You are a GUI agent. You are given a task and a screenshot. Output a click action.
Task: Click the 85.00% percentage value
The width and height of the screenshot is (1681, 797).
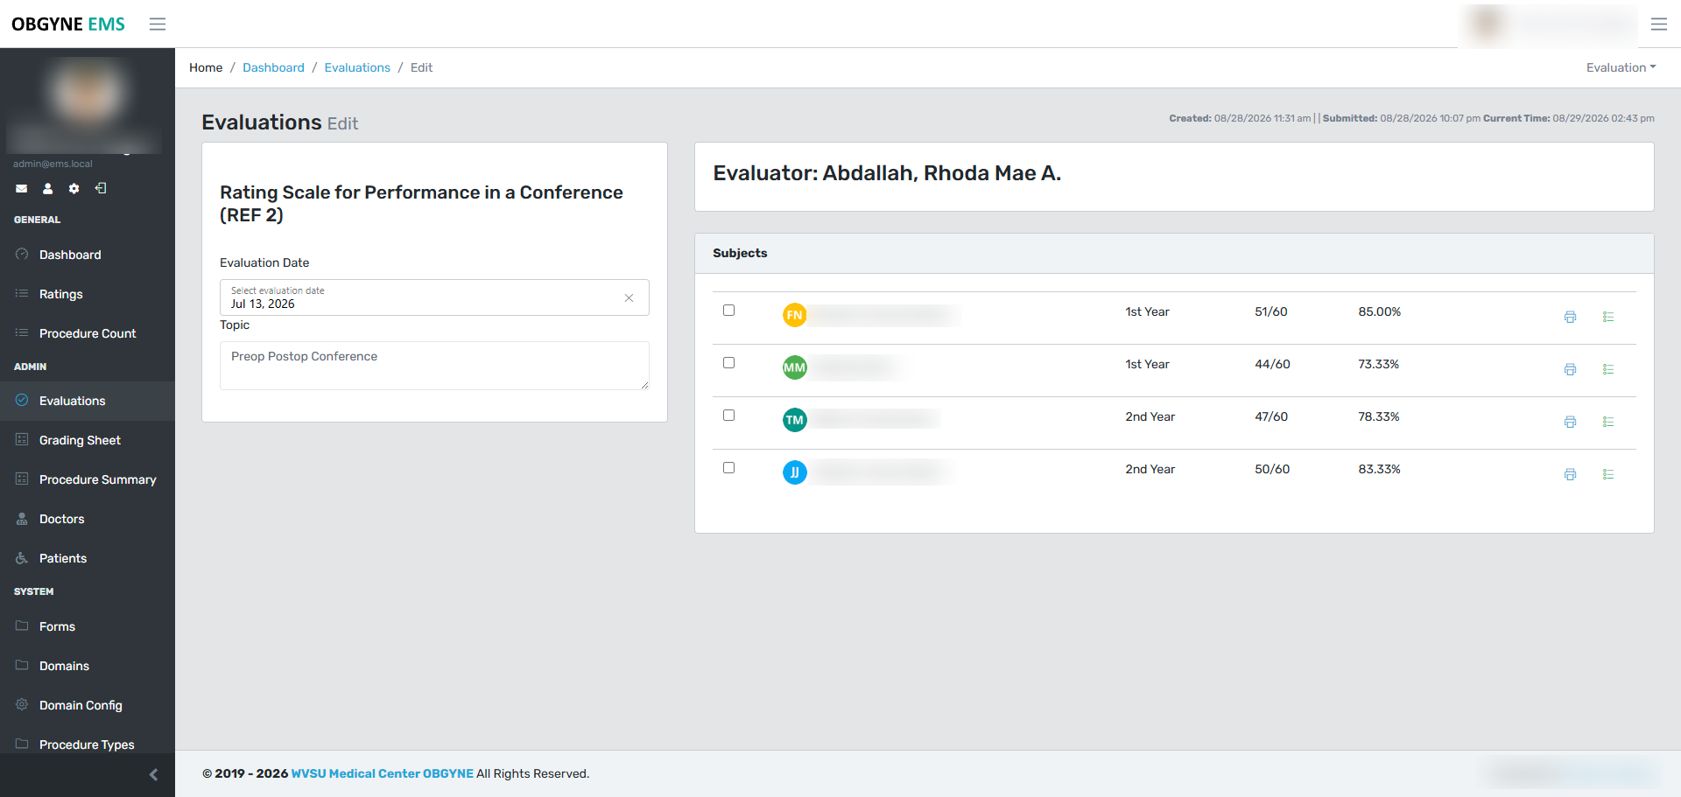coord(1379,311)
